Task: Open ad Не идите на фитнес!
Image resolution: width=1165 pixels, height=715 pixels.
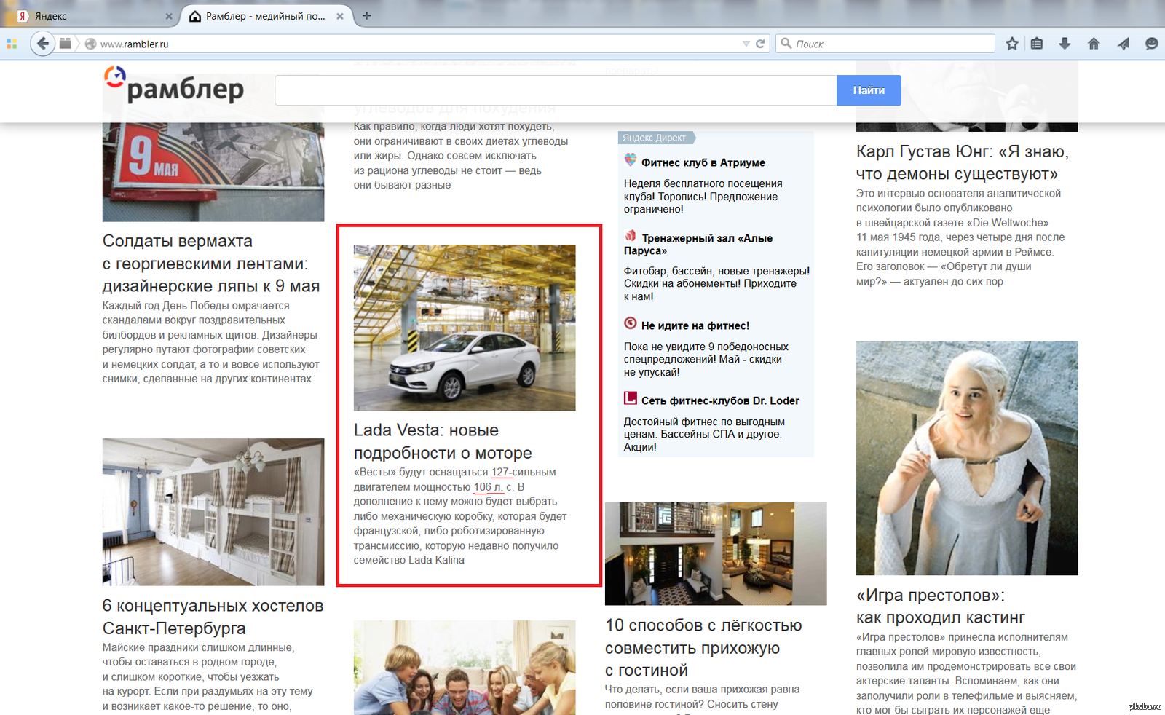Action: click(695, 325)
